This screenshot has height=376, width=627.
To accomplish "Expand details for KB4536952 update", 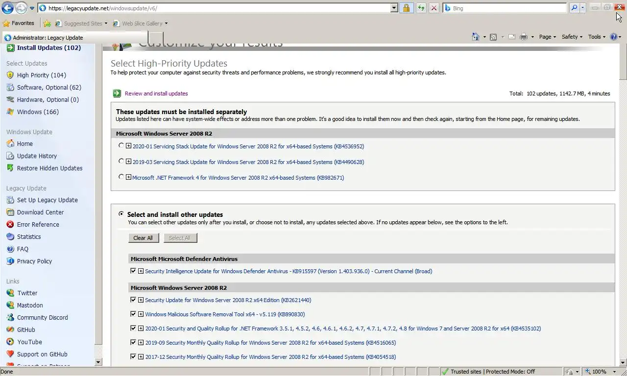I will click(128, 146).
